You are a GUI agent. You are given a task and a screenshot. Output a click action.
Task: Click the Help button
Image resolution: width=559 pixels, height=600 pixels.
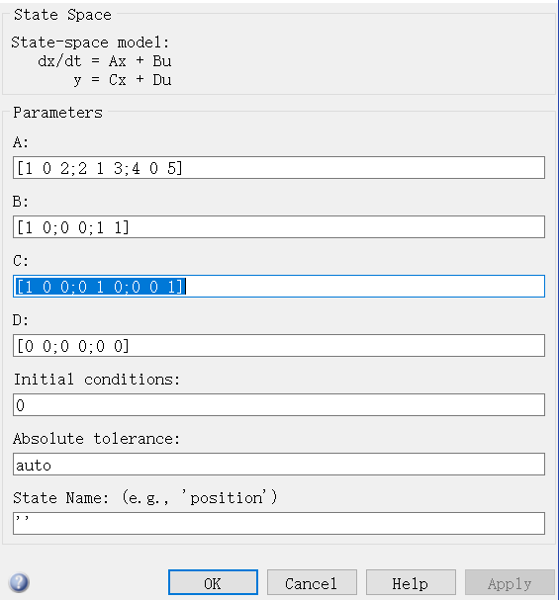click(411, 582)
